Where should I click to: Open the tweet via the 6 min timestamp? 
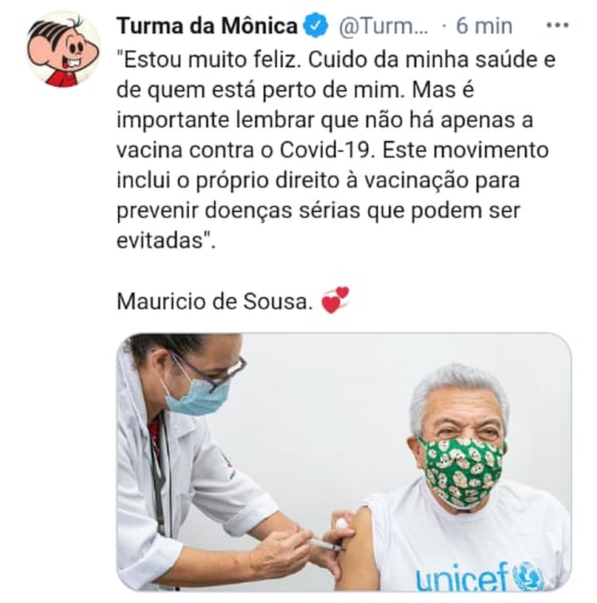pos(484,26)
